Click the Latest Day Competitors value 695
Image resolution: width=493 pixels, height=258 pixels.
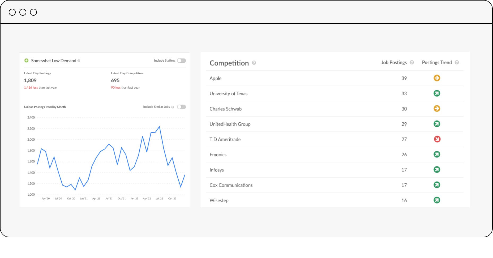115,80
